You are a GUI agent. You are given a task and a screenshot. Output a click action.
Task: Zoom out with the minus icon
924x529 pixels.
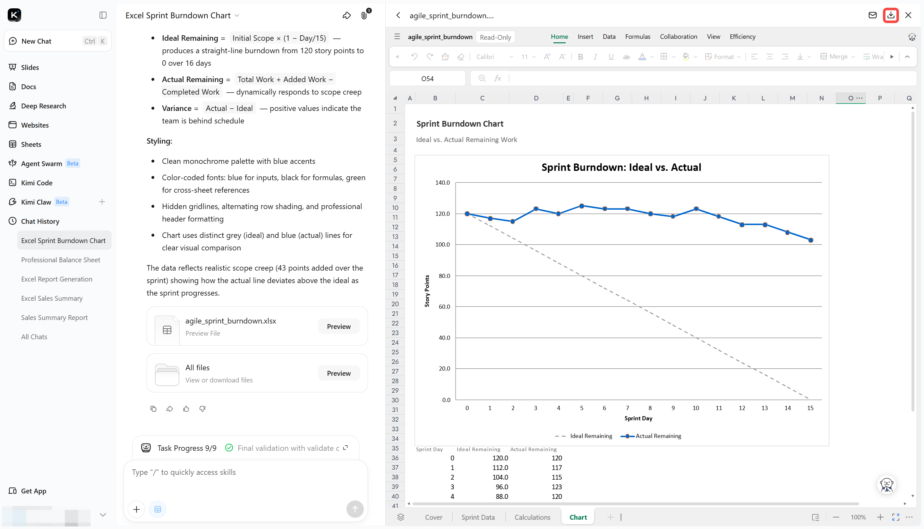(x=836, y=517)
